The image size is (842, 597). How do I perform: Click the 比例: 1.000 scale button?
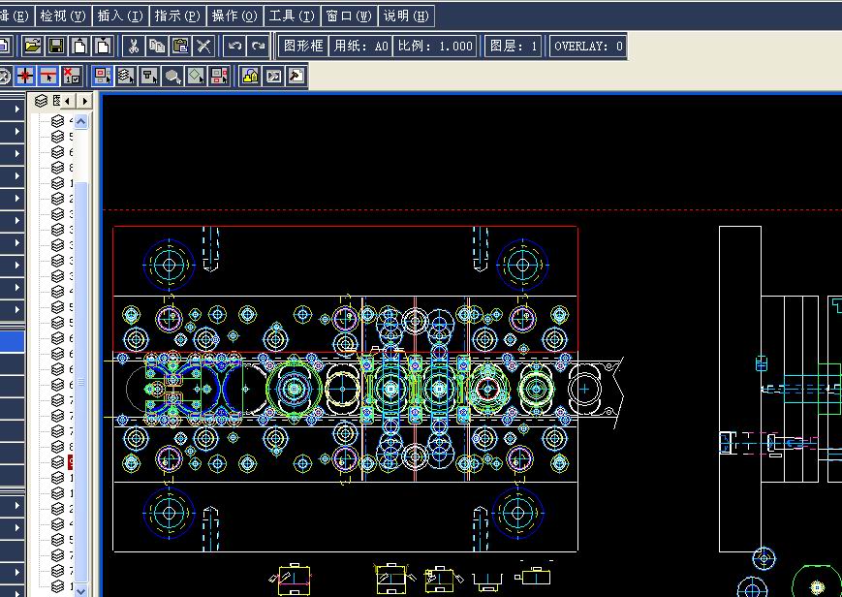click(x=435, y=47)
